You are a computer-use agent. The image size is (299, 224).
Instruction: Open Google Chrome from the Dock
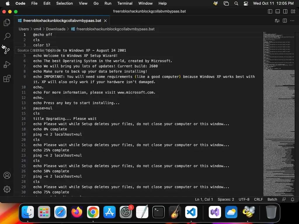pyautogui.click(x=93, y=212)
